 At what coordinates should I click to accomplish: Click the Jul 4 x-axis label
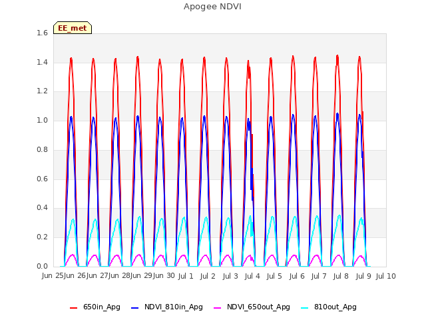[252, 276]
